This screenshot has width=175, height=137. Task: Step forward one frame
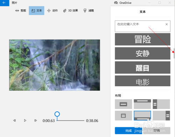click(36, 121)
